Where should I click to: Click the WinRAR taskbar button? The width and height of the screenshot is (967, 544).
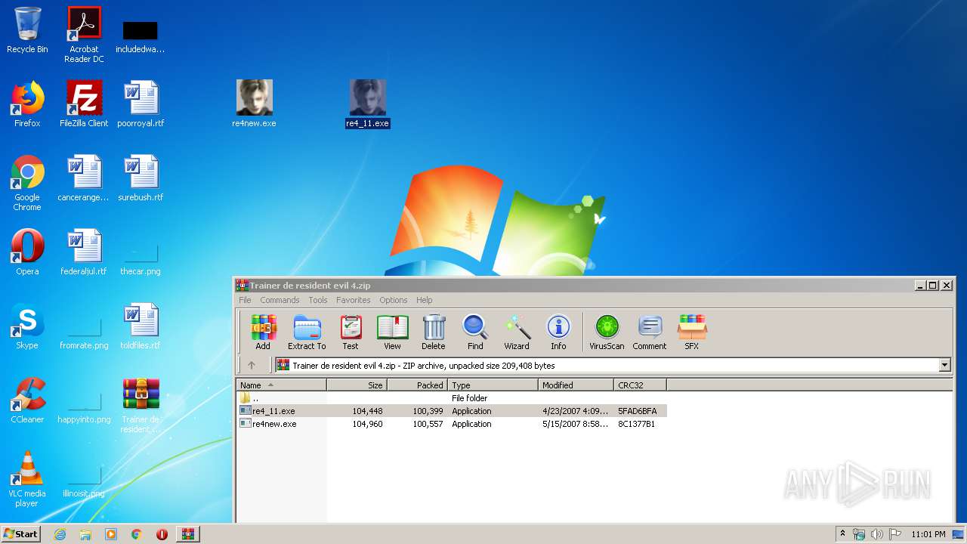187,534
